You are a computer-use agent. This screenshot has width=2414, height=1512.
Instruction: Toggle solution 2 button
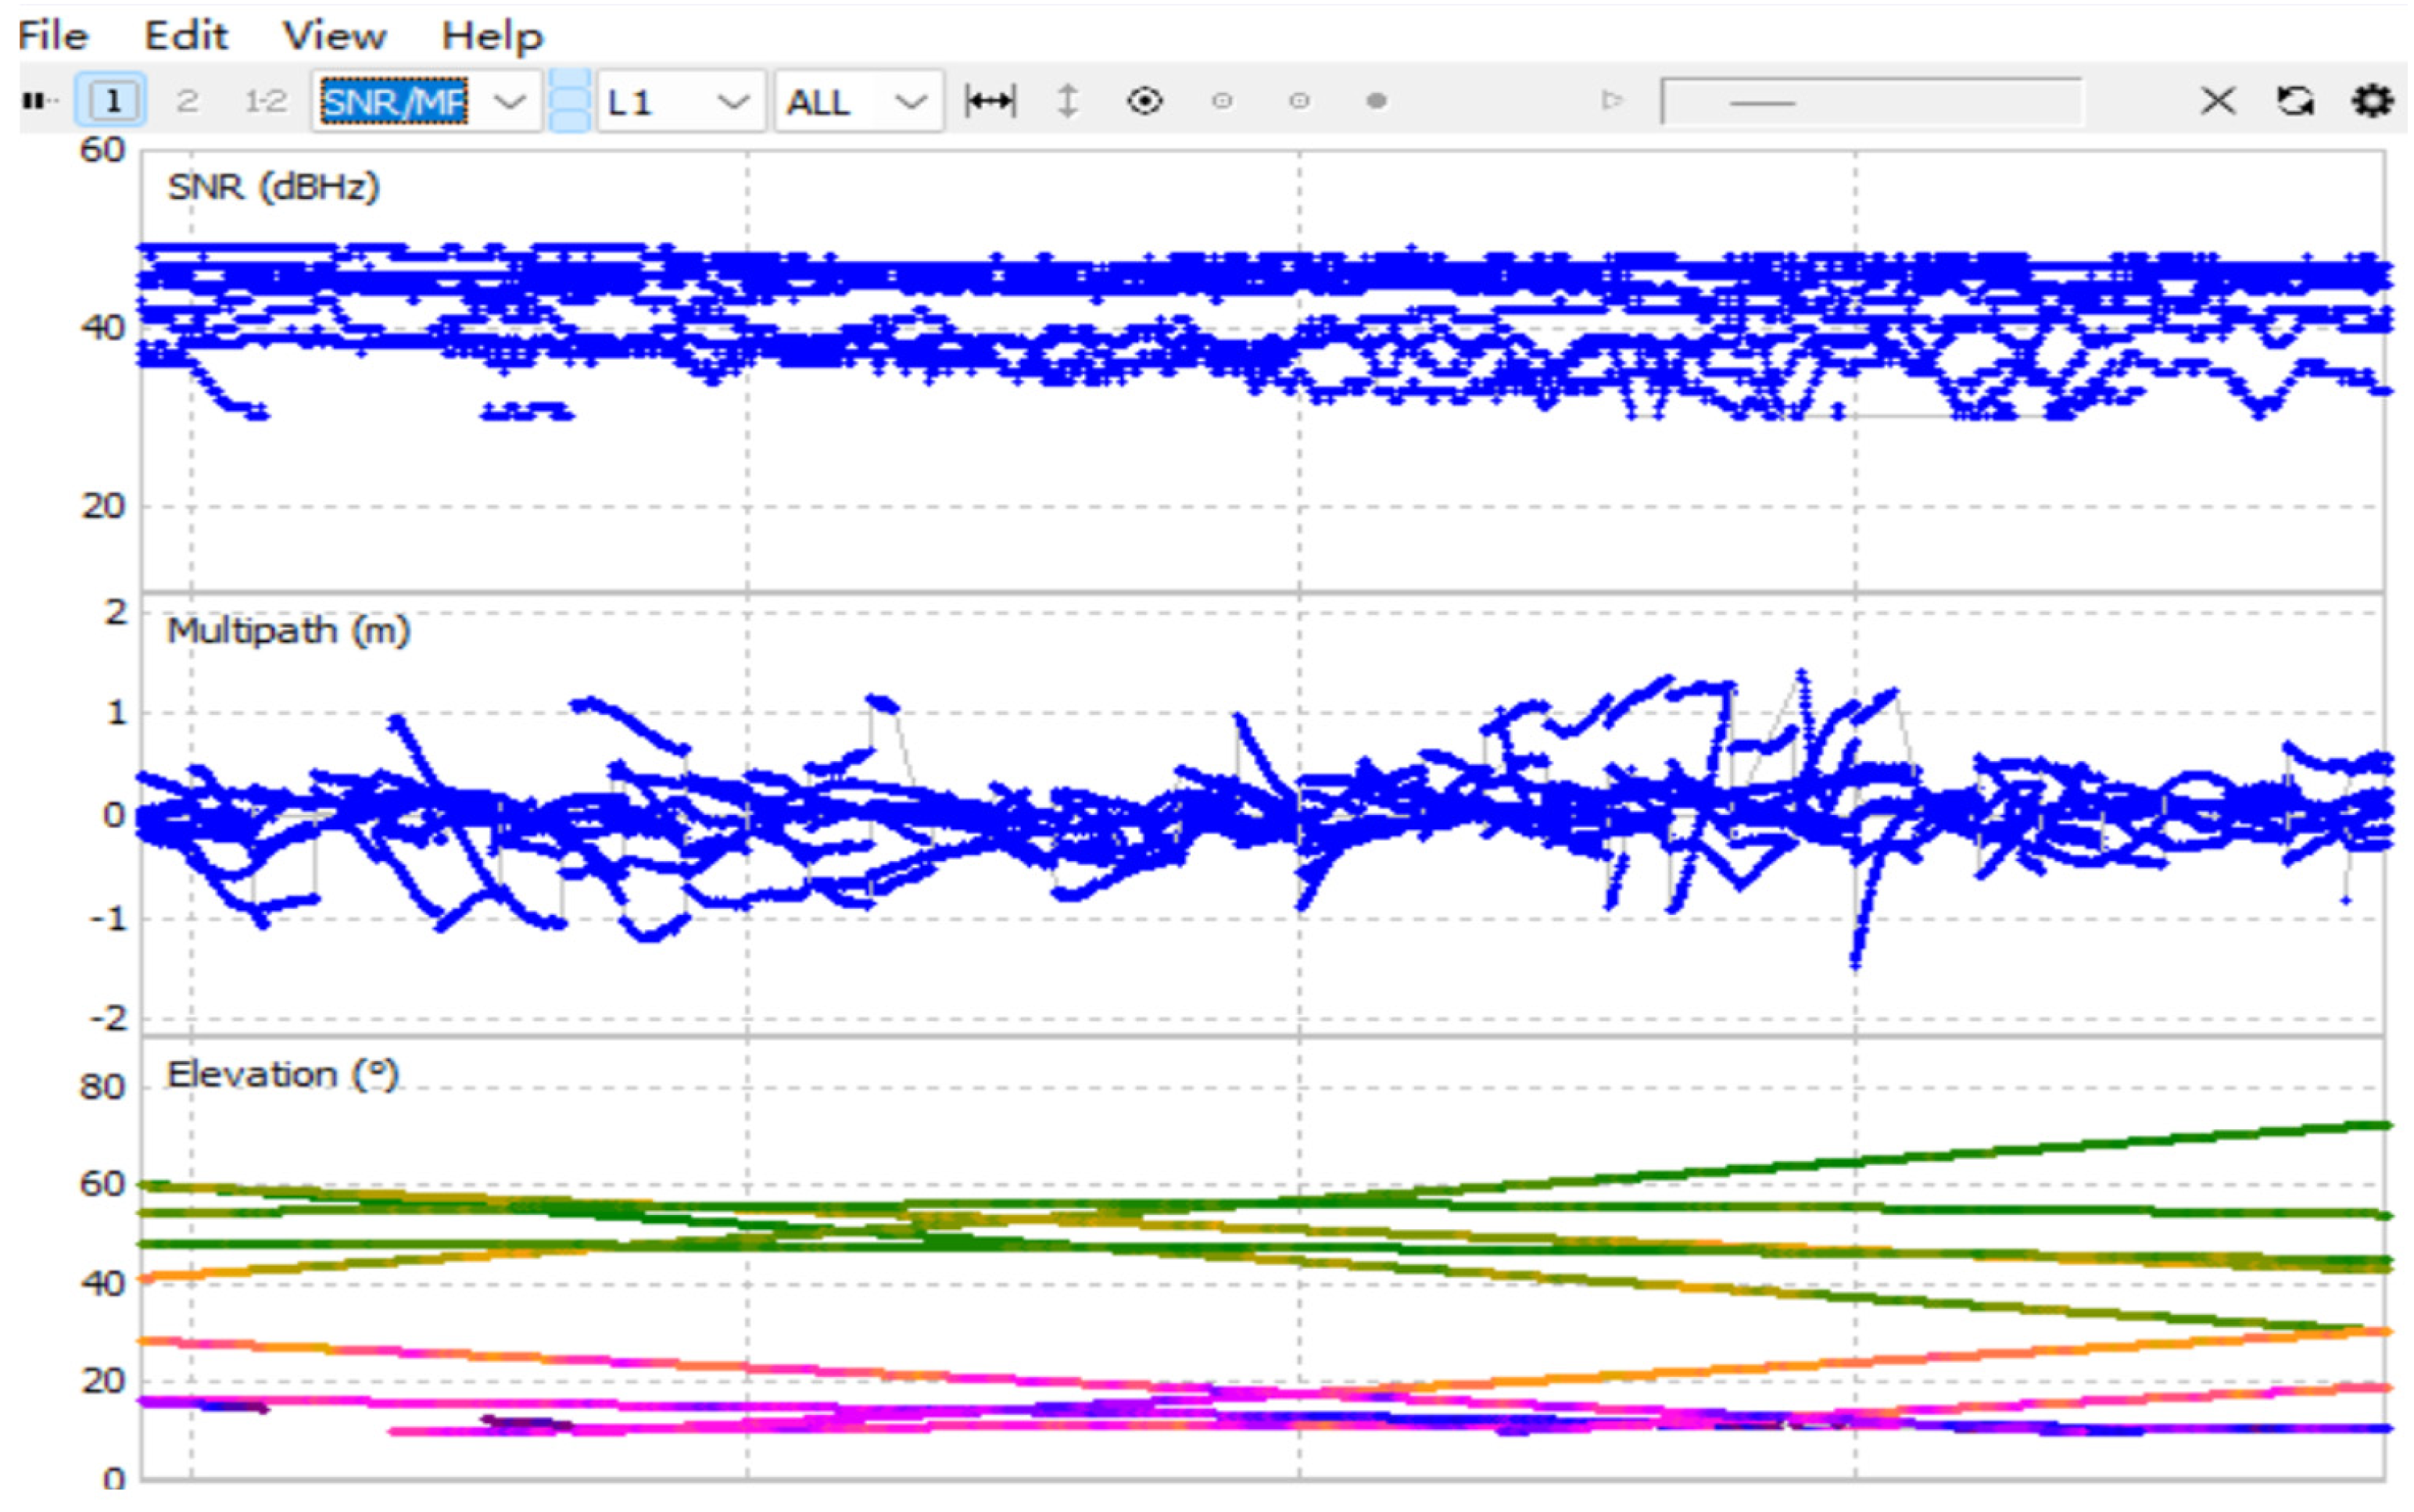click(186, 101)
